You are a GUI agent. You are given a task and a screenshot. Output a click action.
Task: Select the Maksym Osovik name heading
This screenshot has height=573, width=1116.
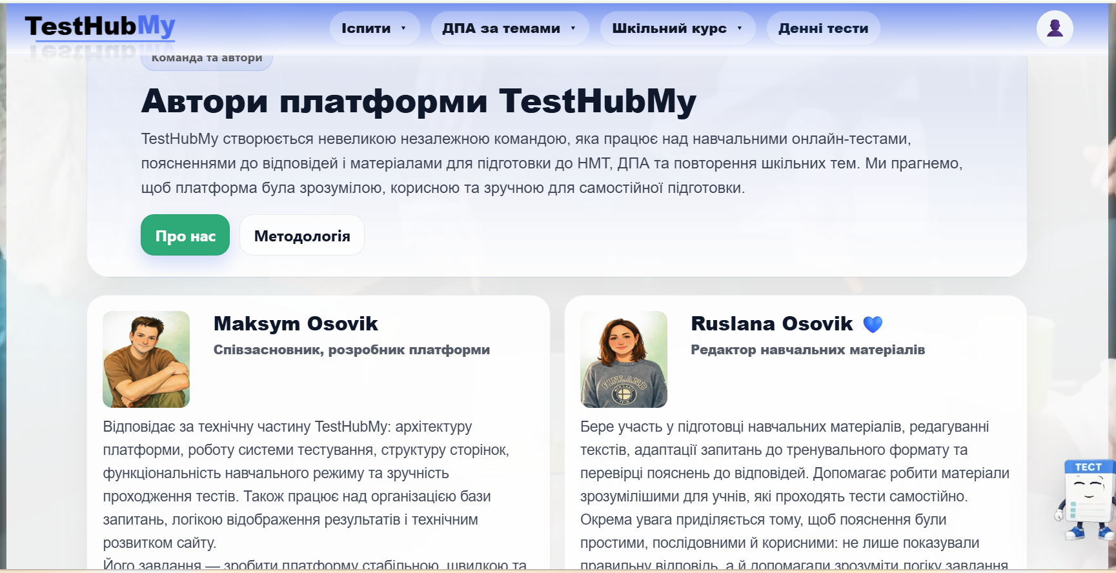coord(296,324)
